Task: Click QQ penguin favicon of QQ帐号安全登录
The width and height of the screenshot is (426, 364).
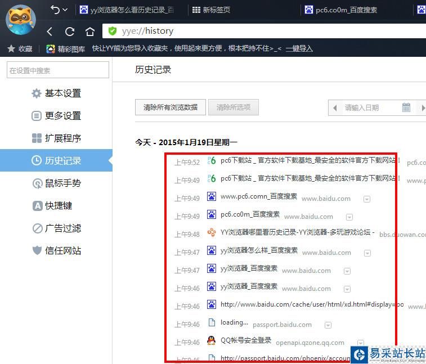Action: pyautogui.click(x=212, y=340)
